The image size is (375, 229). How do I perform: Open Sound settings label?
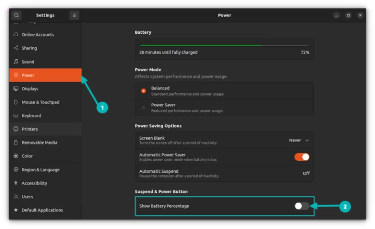pyautogui.click(x=28, y=62)
